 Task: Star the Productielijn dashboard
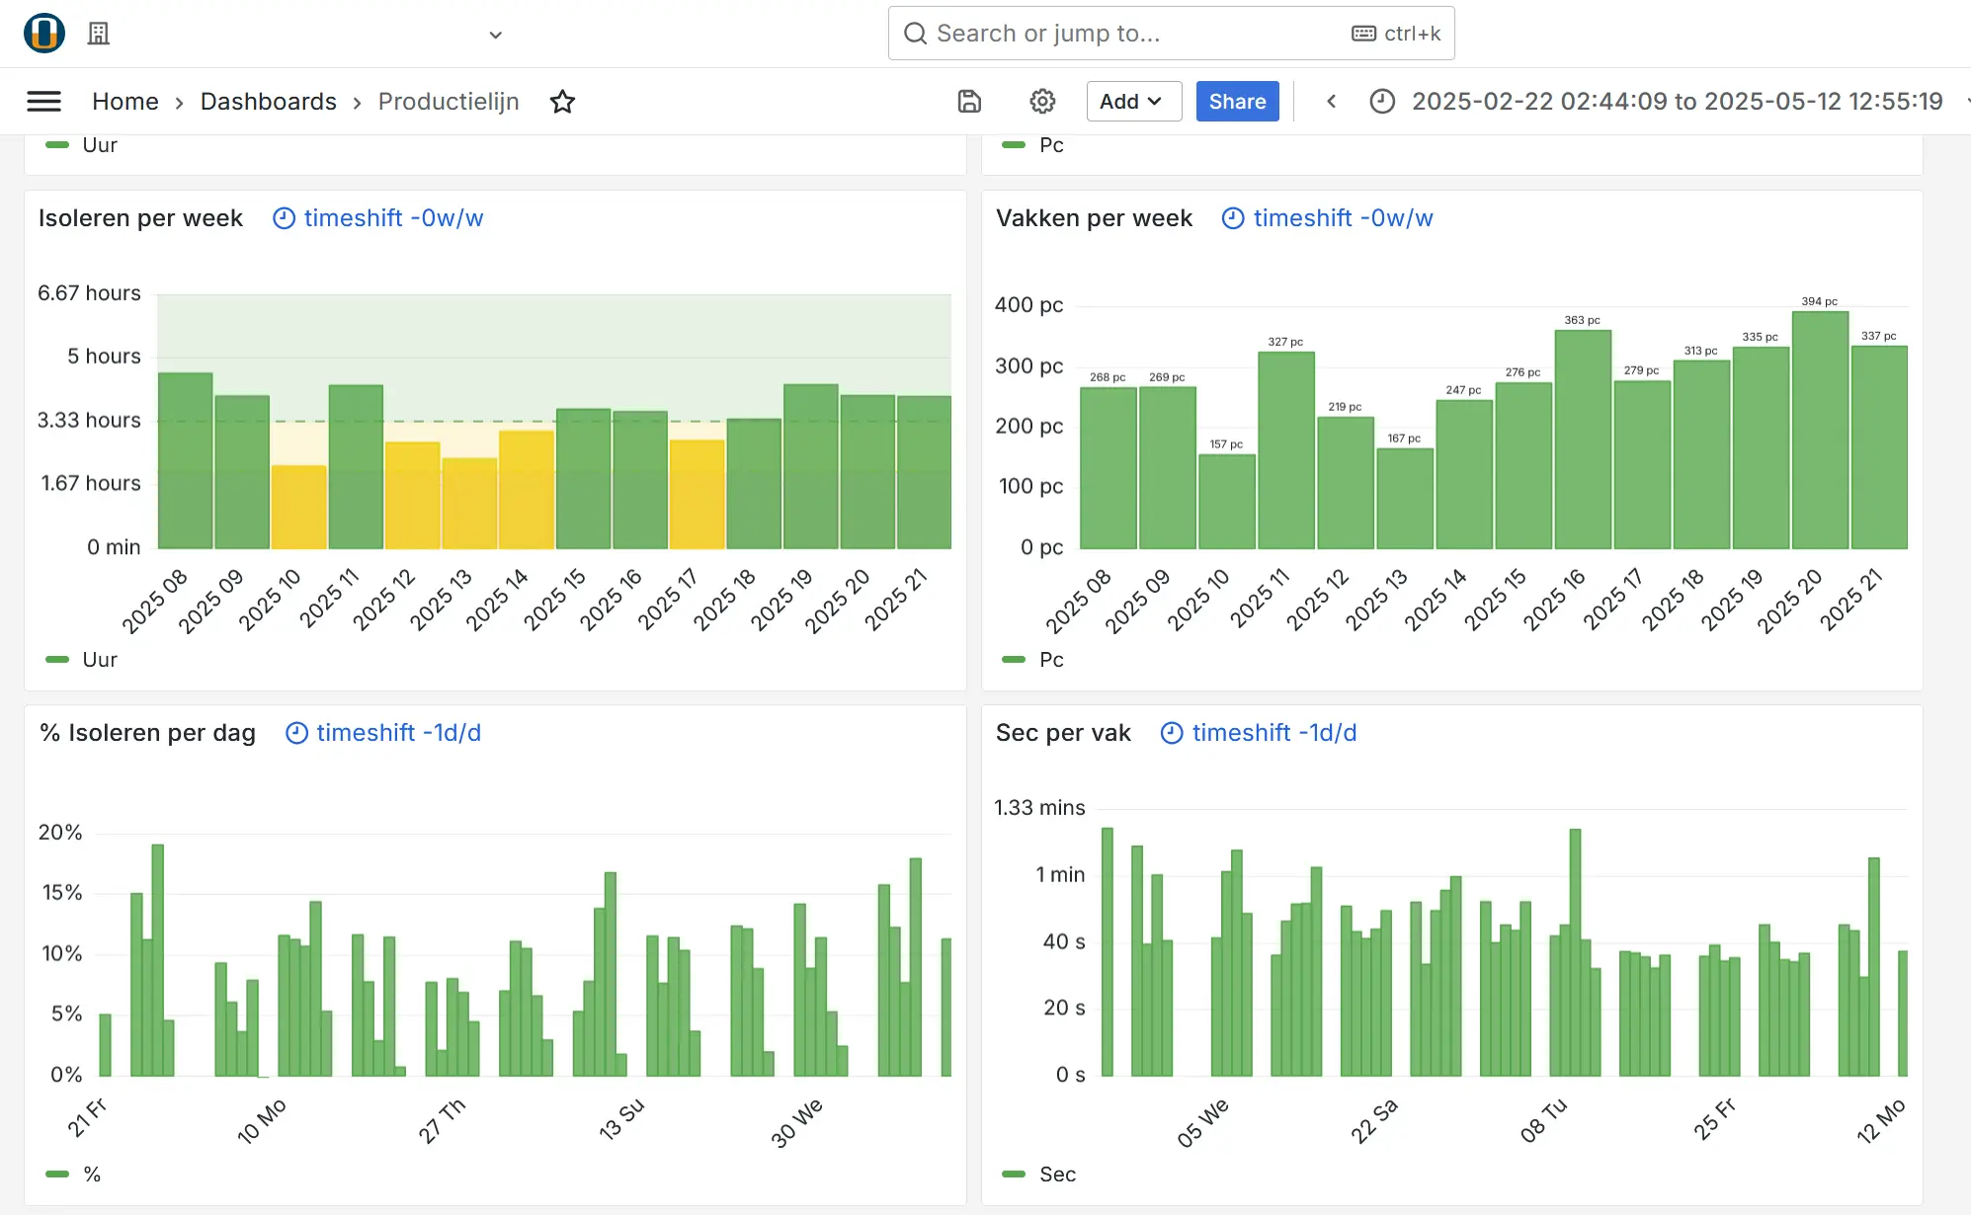(562, 101)
